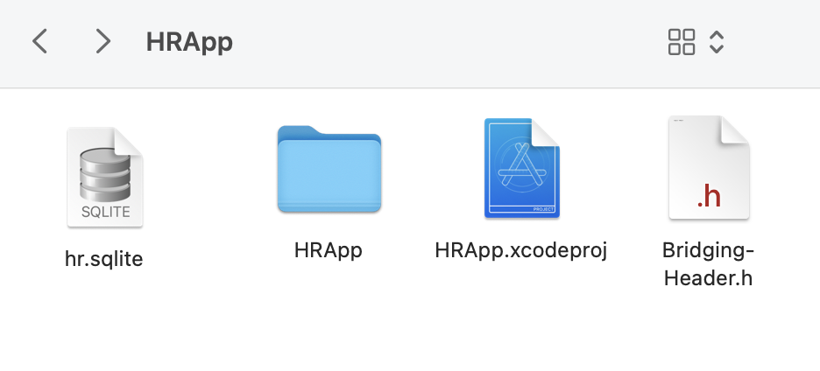Go back with the left chevron
This screenshot has width=820, height=371.
39,41
